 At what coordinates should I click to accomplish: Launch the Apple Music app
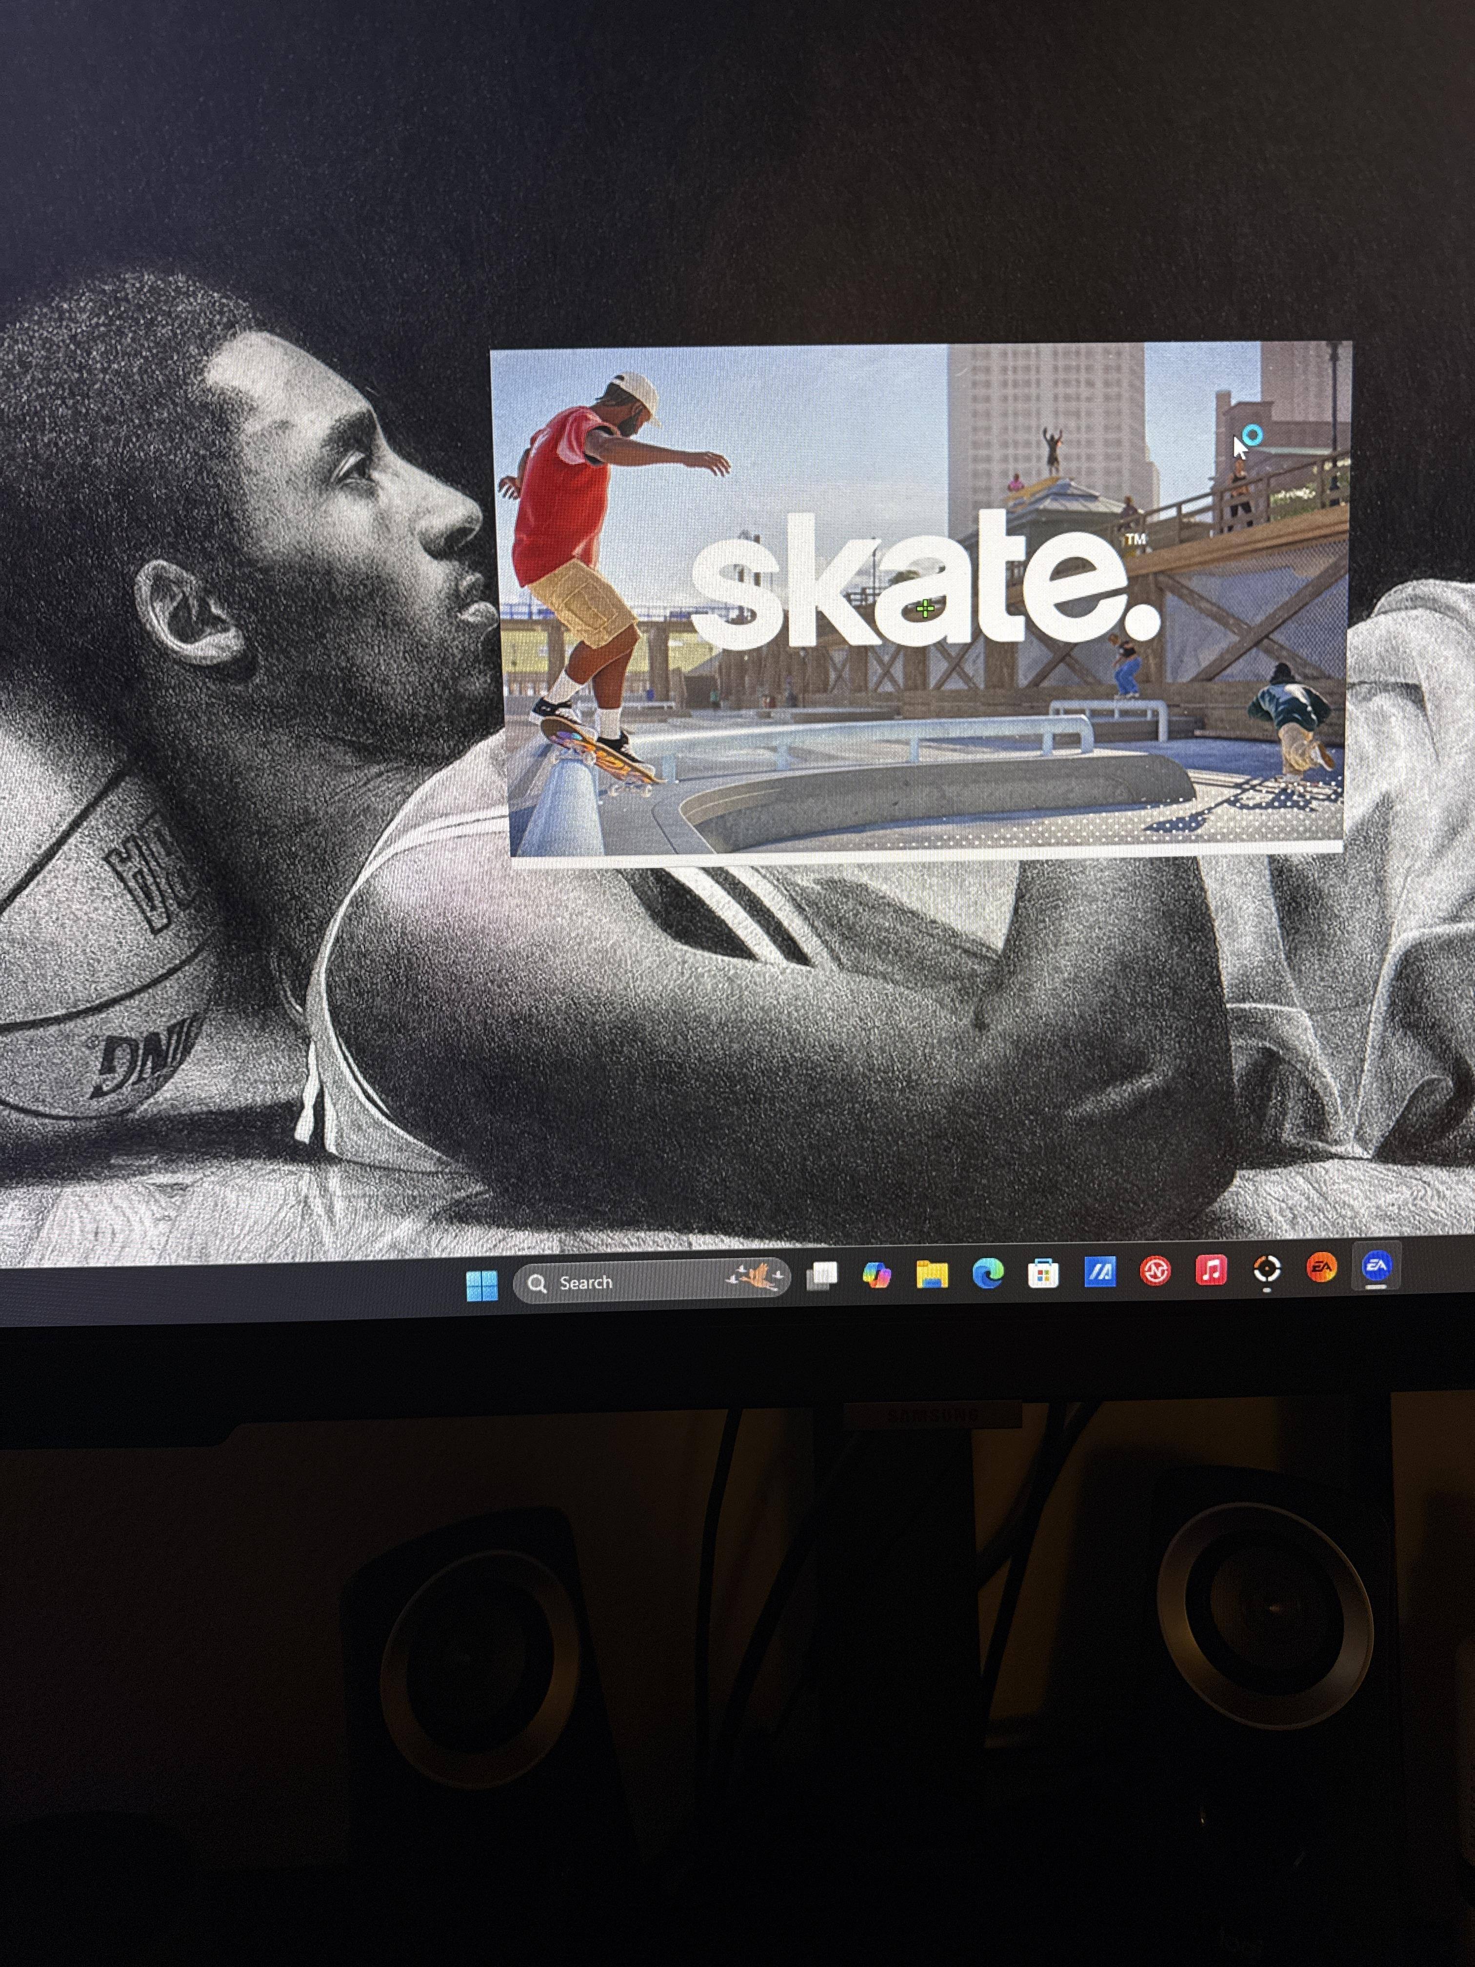1211,1270
